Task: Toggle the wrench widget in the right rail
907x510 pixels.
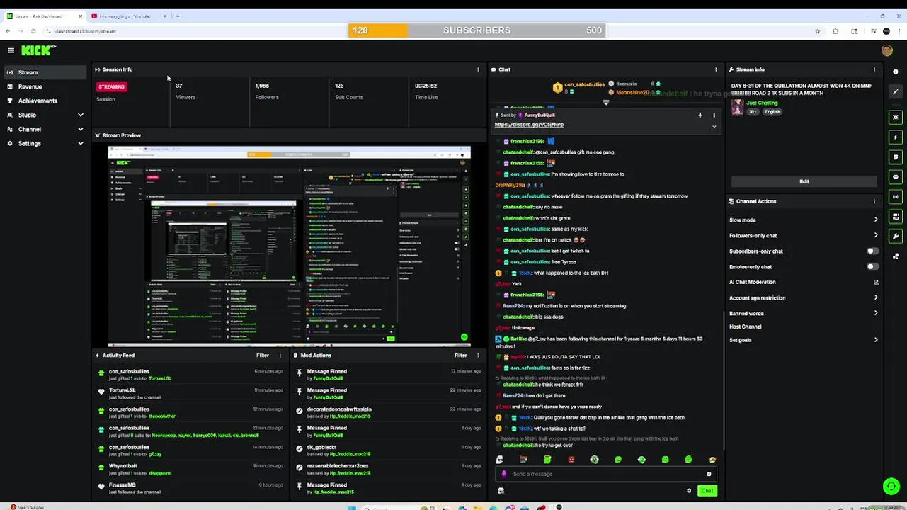Action: click(x=896, y=236)
